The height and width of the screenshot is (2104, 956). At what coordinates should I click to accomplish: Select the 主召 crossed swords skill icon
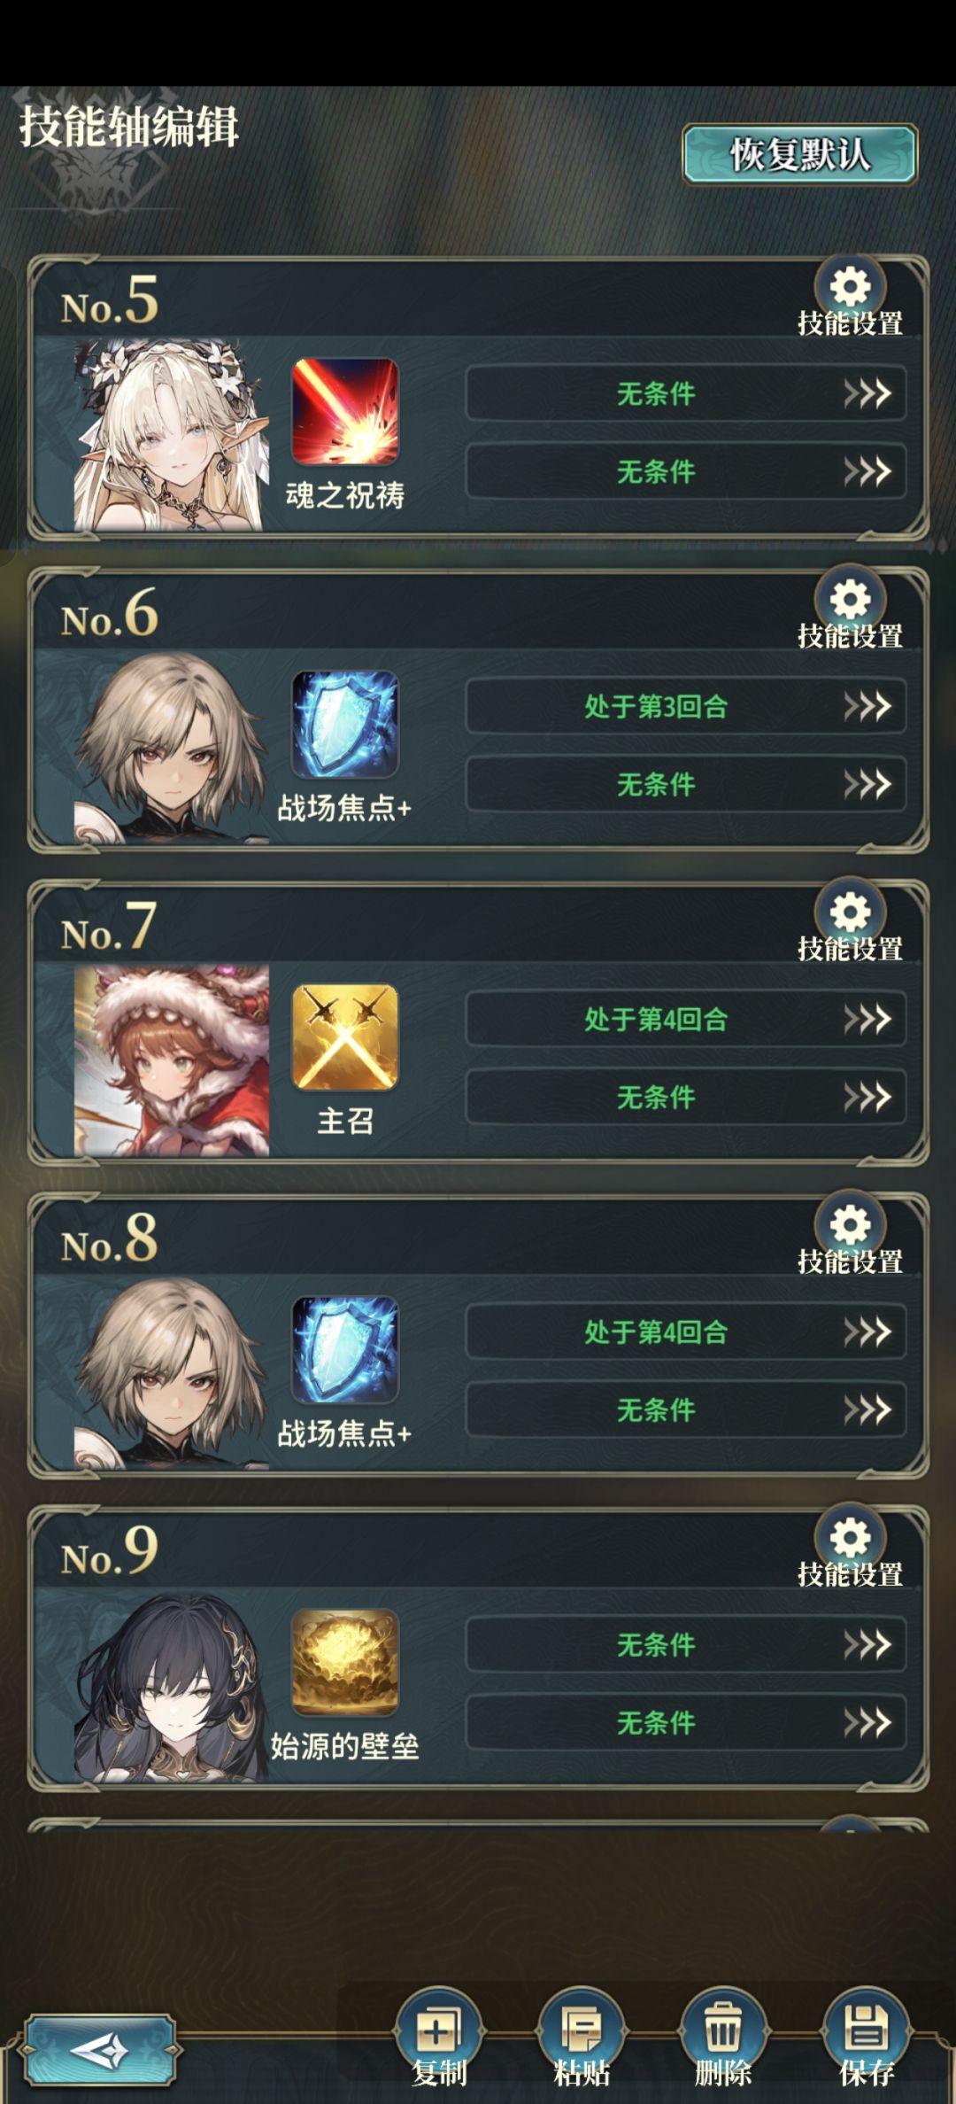pos(345,1036)
